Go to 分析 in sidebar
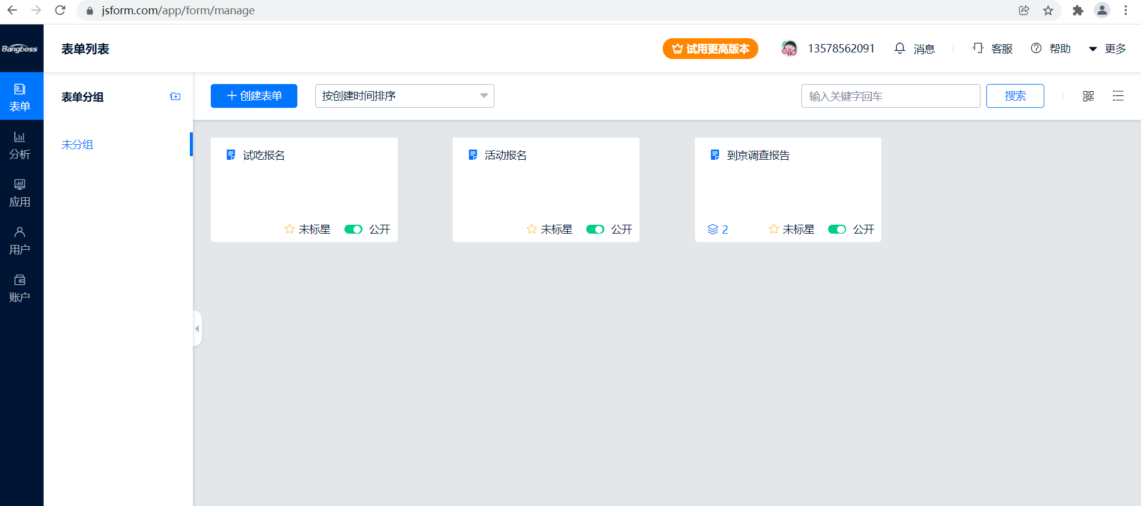 pyautogui.click(x=20, y=145)
